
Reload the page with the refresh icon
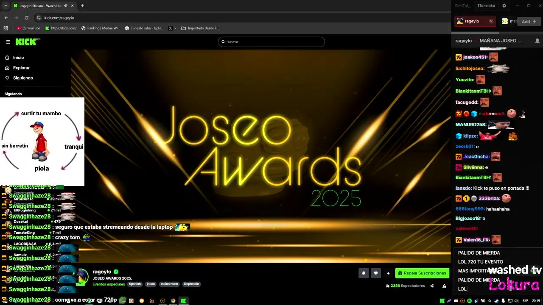click(26, 18)
